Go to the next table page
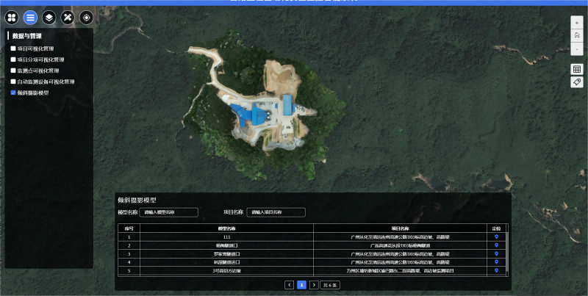The image size is (588, 296). tap(313, 284)
